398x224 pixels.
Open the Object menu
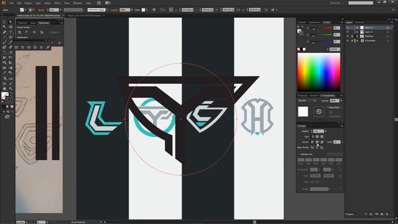coord(28,3)
